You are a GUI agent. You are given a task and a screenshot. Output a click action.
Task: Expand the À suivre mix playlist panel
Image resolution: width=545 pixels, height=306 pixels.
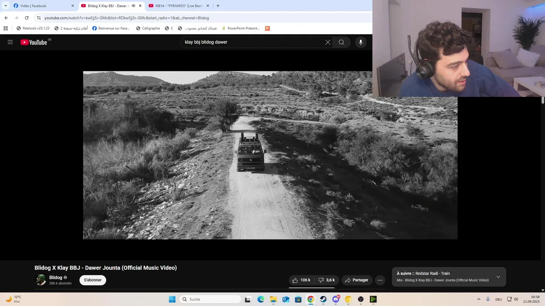tap(498, 277)
